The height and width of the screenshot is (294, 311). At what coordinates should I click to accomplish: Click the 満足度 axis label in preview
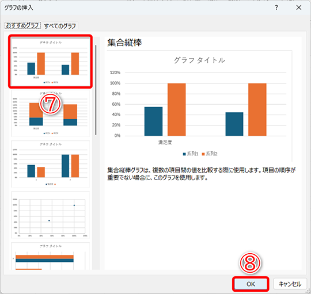pyautogui.click(x=165, y=142)
